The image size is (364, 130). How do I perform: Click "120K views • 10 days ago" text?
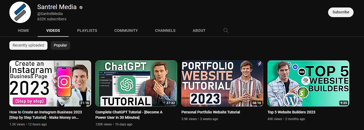pyautogui.click(x=114, y=124)
